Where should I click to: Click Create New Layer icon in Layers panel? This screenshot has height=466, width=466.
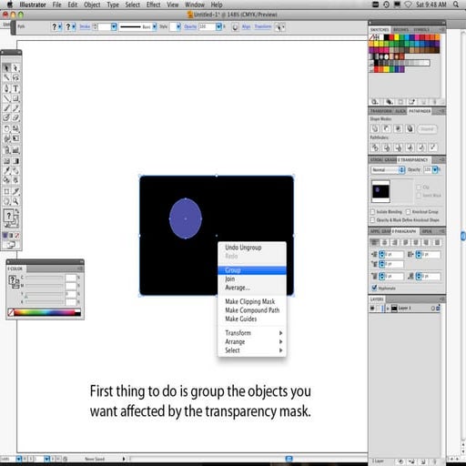[x=423, y=461]
